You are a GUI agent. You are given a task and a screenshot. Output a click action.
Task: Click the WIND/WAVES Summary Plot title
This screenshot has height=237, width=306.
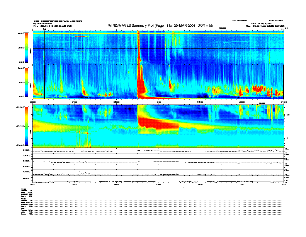pyautogui.click(x=160, y=26)
